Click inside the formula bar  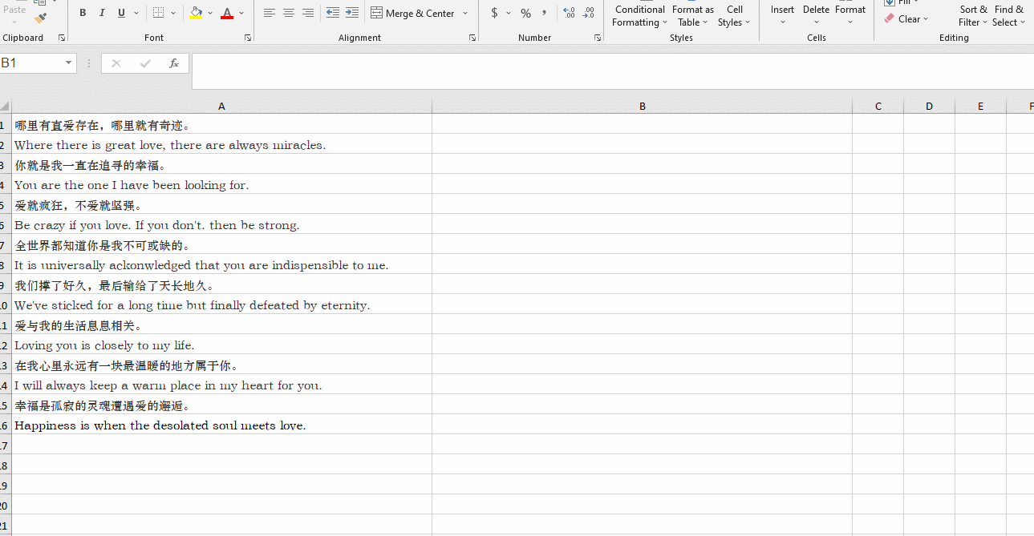(613, 71)
